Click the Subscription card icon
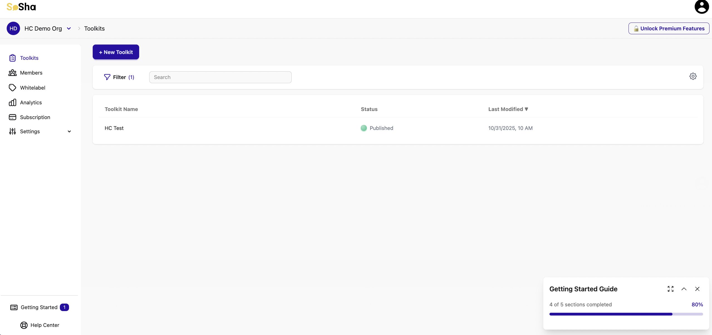Image resolution: width=712 pixels, height=335 pixels. (13, 117)
